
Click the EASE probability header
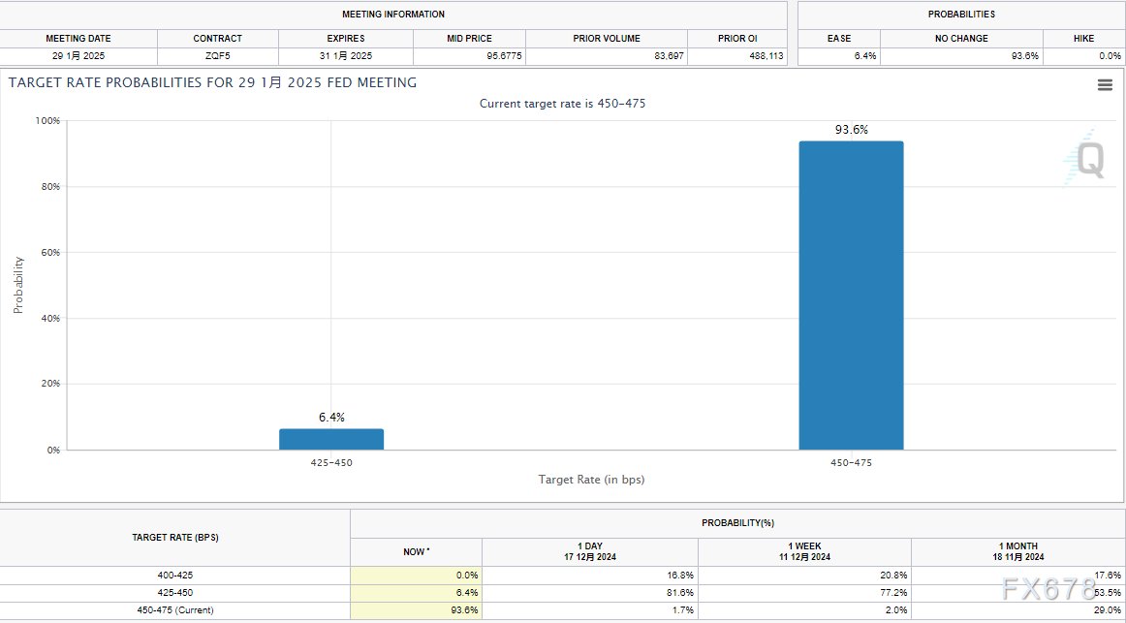[839, 39]
